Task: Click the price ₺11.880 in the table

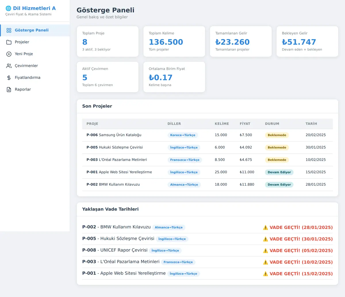Action: tap(247, 185)
